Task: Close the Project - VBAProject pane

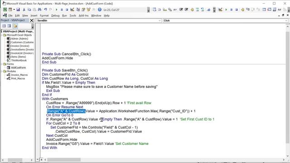Action: [x=32, y=20]
